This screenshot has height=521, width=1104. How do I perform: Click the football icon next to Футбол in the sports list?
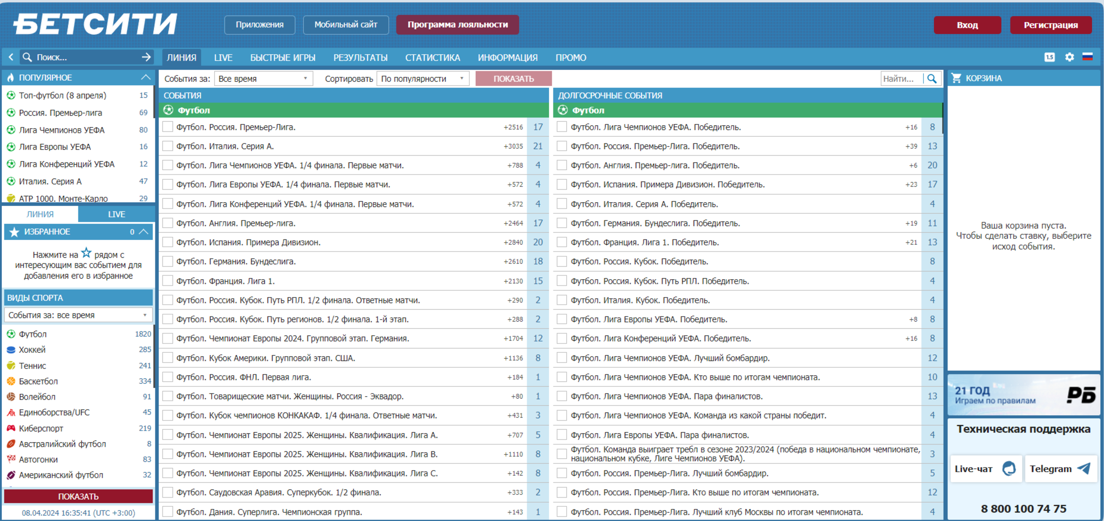tap(11, 334)
